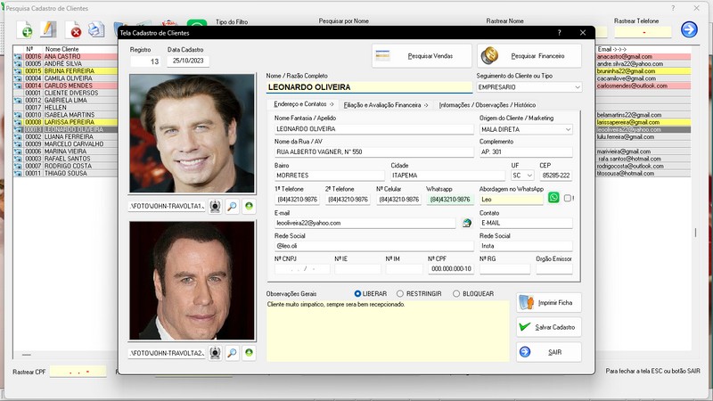
Task: Toggle the checkbox next to the WhatsApp icon
Action: [x=569, y=198]
